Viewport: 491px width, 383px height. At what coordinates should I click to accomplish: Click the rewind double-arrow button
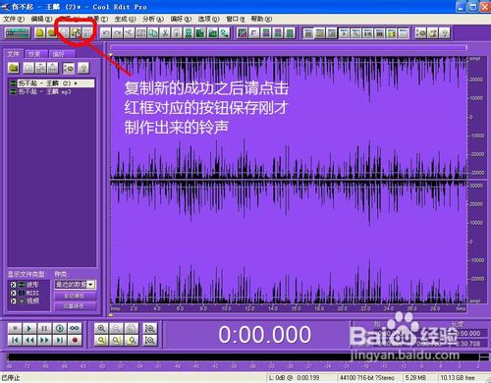click(29, 340)
